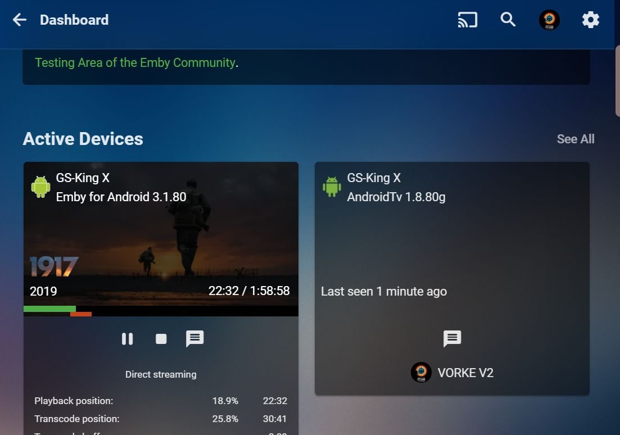Viewport: 620px width, 435px height.
Task: Click Android icon on AndroidTv card
Action: pos(332,187)
